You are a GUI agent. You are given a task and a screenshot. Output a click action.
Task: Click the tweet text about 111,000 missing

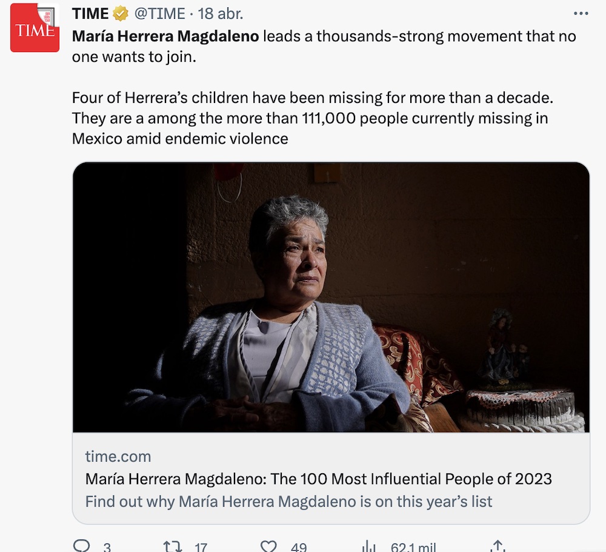pyautogui.click(x=310, y=118)
